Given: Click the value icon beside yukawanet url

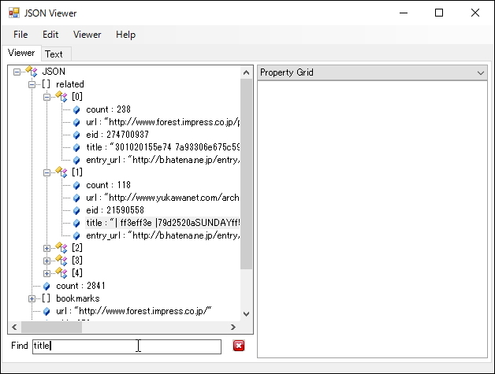Looking at the screenshot, I should click(x=76, y=198).
